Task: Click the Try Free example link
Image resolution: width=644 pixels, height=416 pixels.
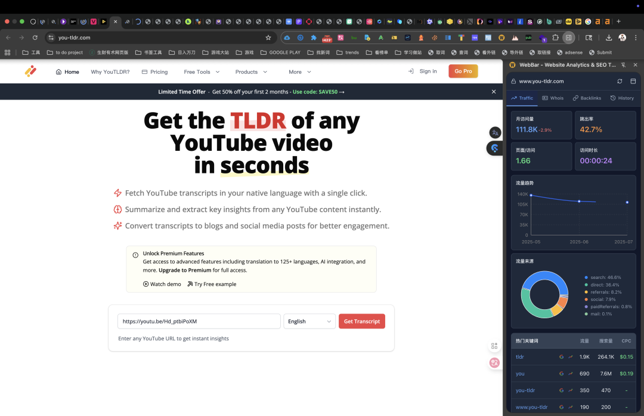Action: click(212, 284)
